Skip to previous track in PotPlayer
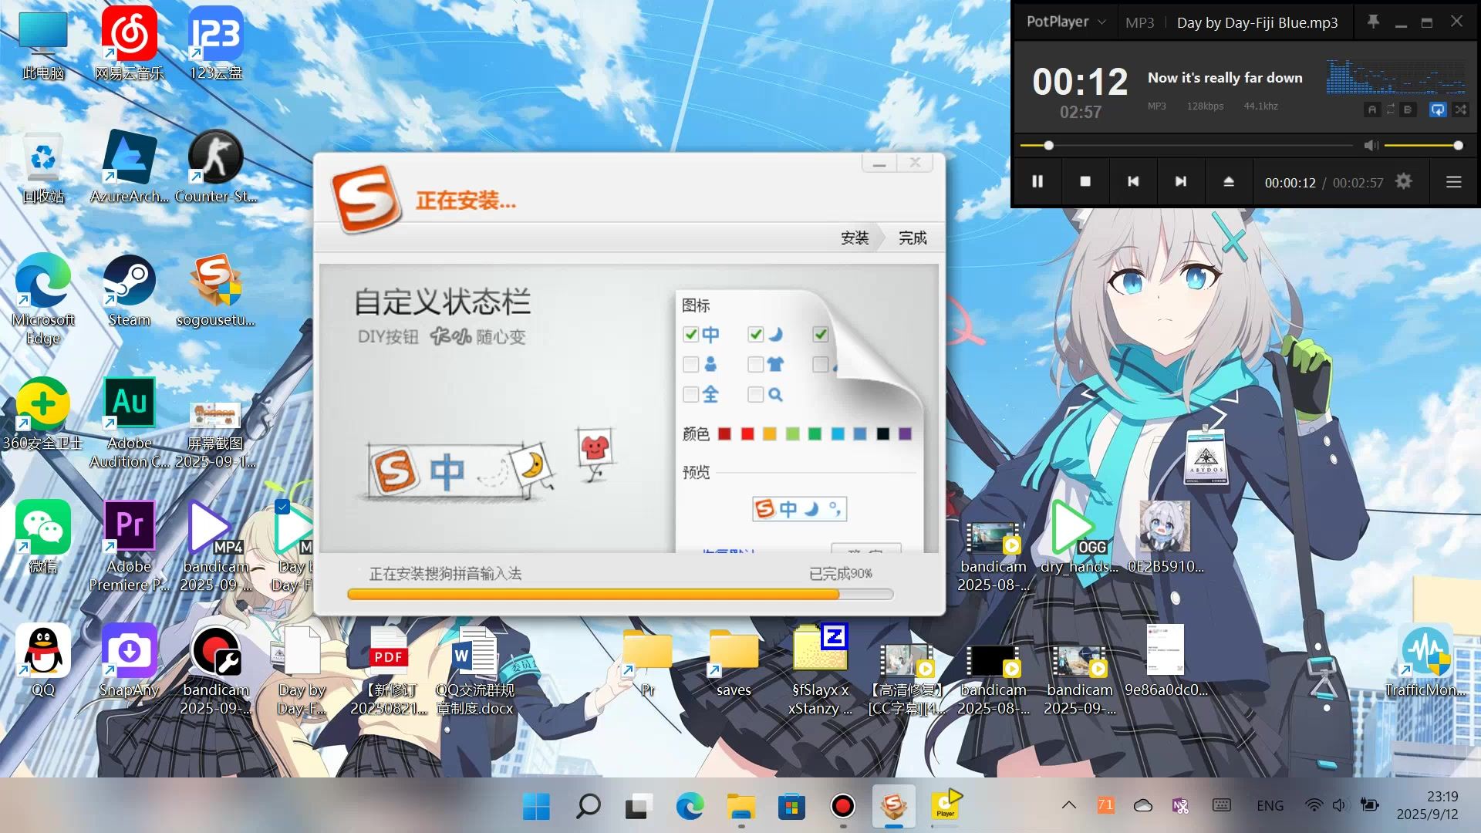This screenshot has width=1481, height=833. pyautogui.click(x=1133, y=182)
